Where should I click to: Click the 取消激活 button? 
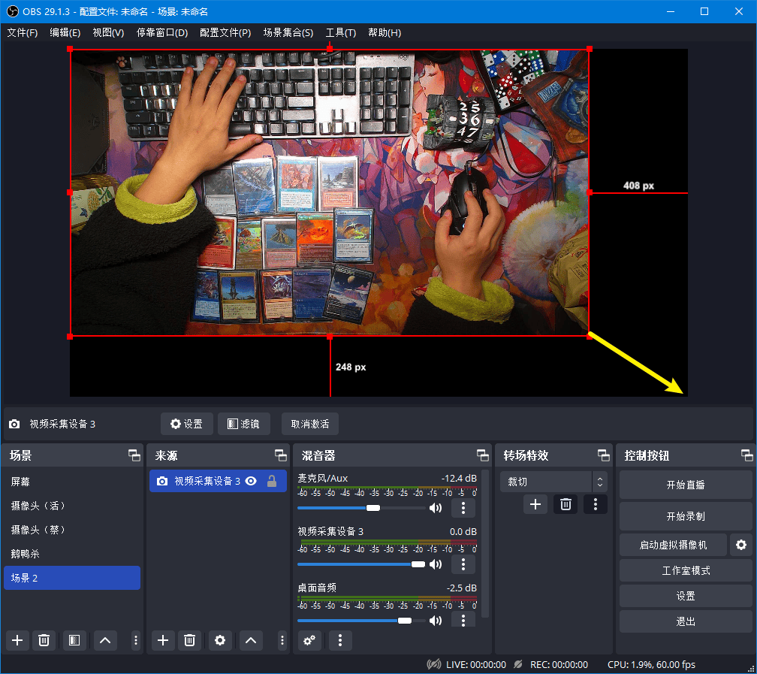click(x=310, y=424)
